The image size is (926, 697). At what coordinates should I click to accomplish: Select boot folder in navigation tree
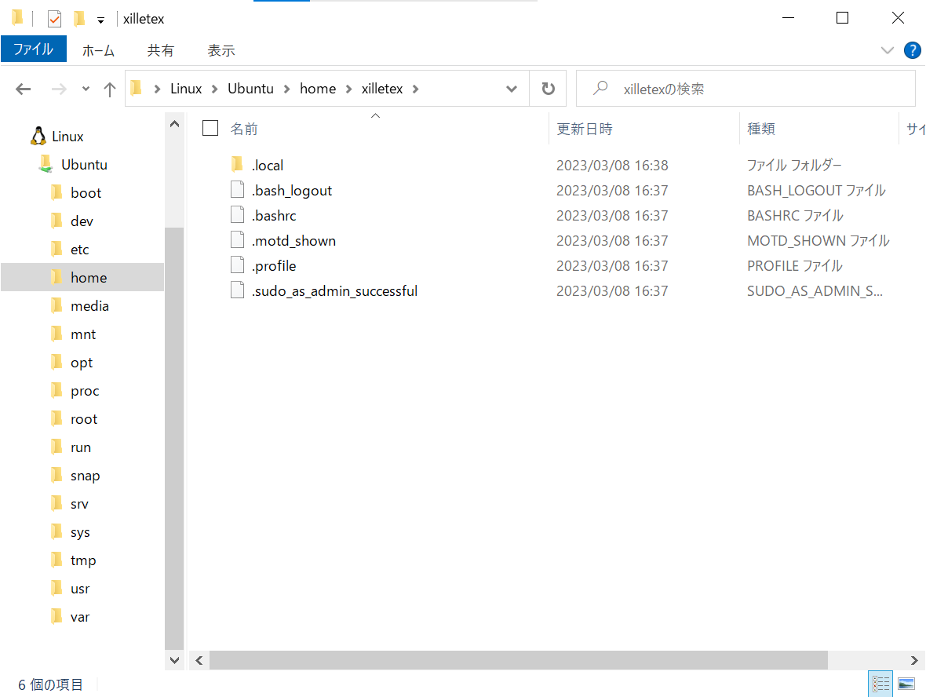86,193
